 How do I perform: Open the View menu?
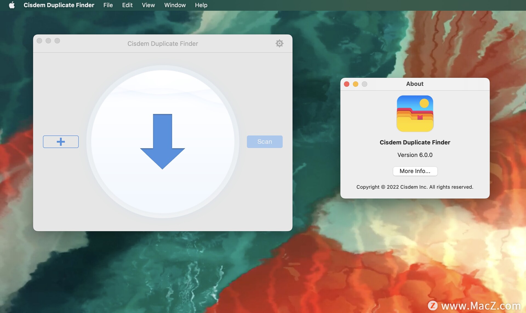pos(148,5)
